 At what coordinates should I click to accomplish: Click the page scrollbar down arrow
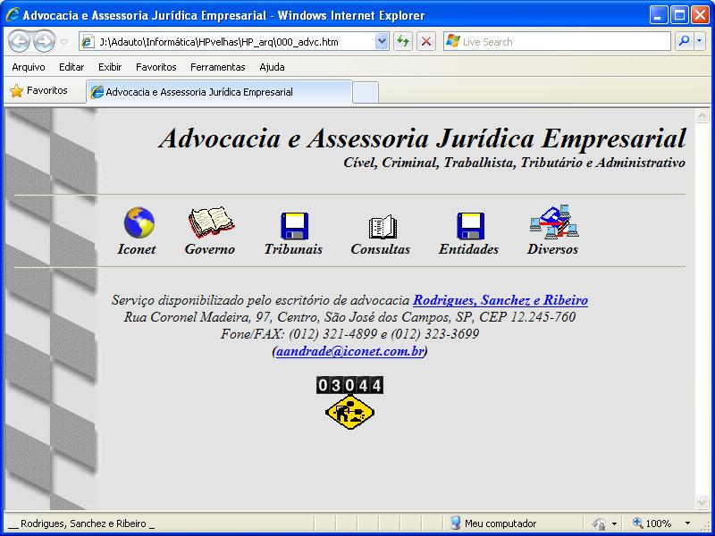tap(702, 503)
